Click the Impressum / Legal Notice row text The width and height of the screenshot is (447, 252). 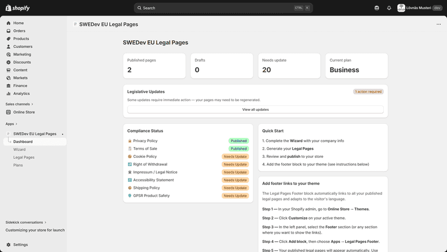[155, 173]
